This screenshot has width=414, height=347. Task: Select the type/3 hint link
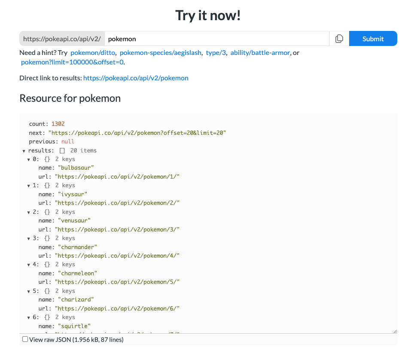pos(216,52)
